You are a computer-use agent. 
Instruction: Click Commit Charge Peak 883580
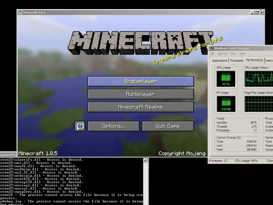point(252,149)
